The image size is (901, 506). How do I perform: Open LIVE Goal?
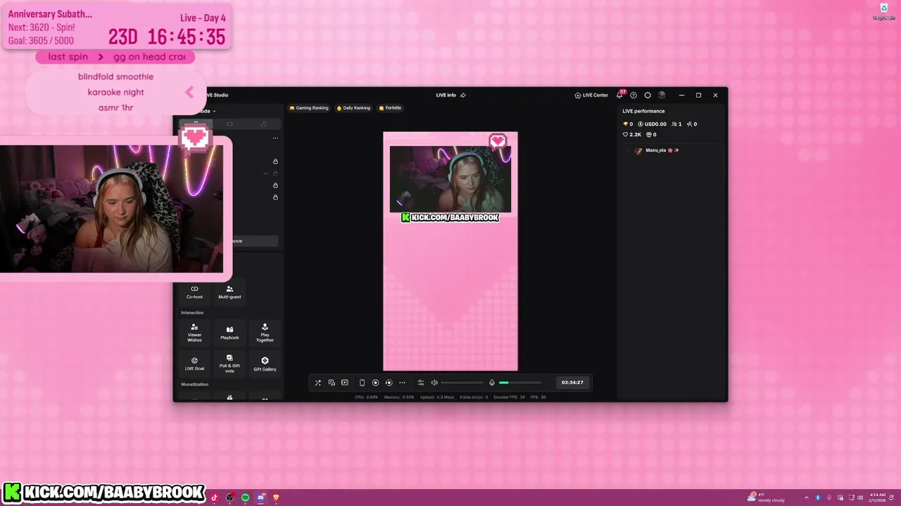(194, 363)
